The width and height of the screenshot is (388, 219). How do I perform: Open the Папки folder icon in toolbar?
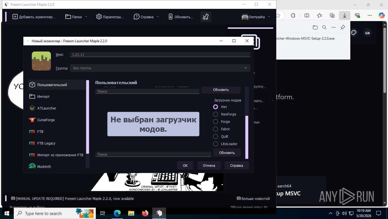68,17
